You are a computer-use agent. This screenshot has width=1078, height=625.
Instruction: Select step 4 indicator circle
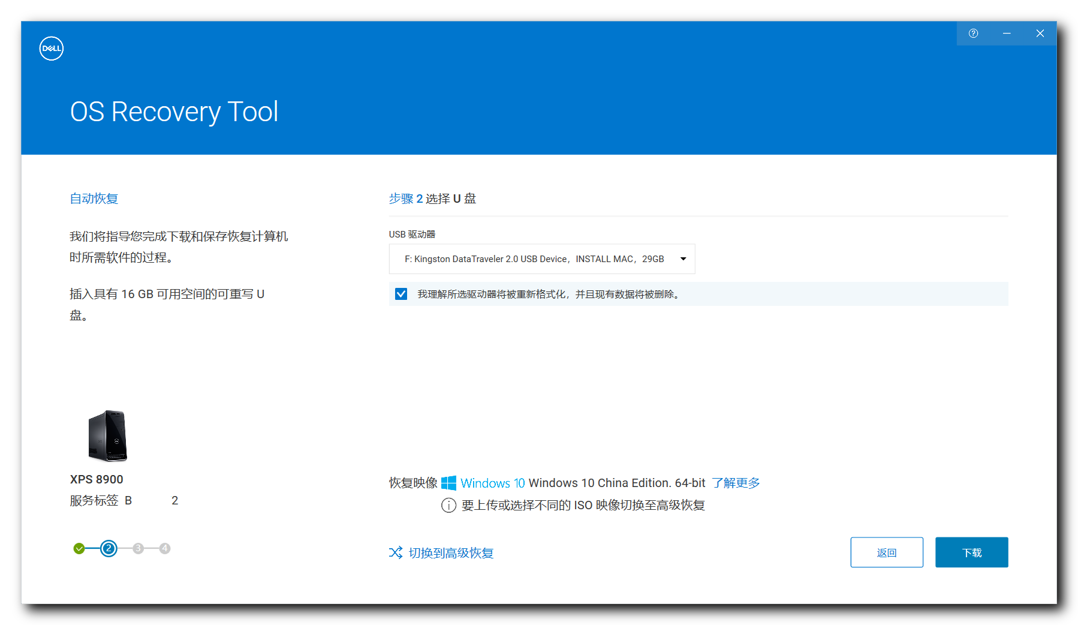pos(165,548)
